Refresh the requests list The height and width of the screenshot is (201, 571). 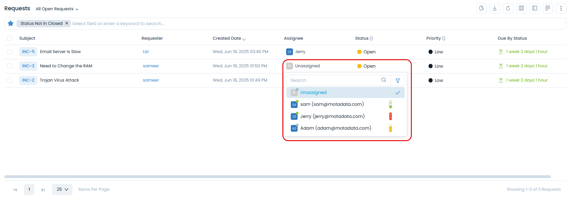pos(508,8)
